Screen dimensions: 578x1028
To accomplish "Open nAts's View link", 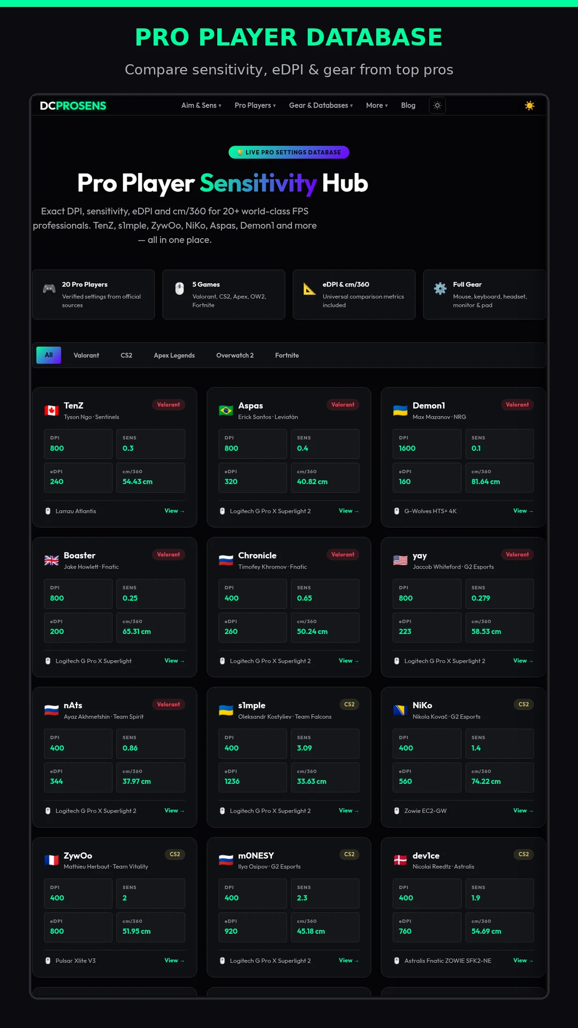I will (x=174, y=811).
